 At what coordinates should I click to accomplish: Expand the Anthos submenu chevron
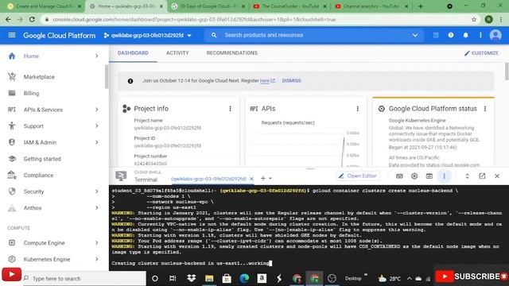pyautogui.click(x=97, y=207)
